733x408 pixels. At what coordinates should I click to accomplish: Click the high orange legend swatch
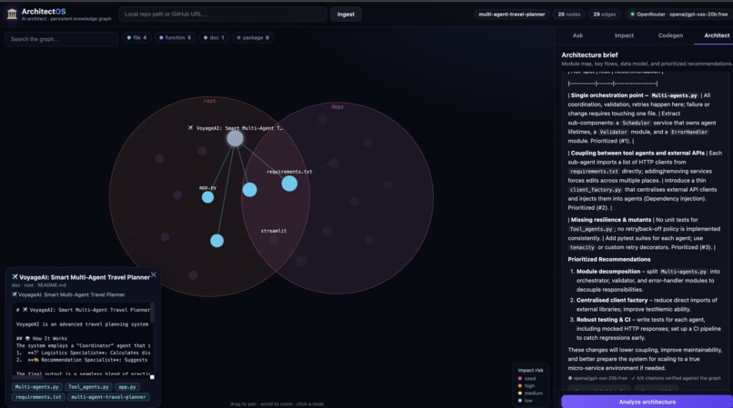point(520,386)
